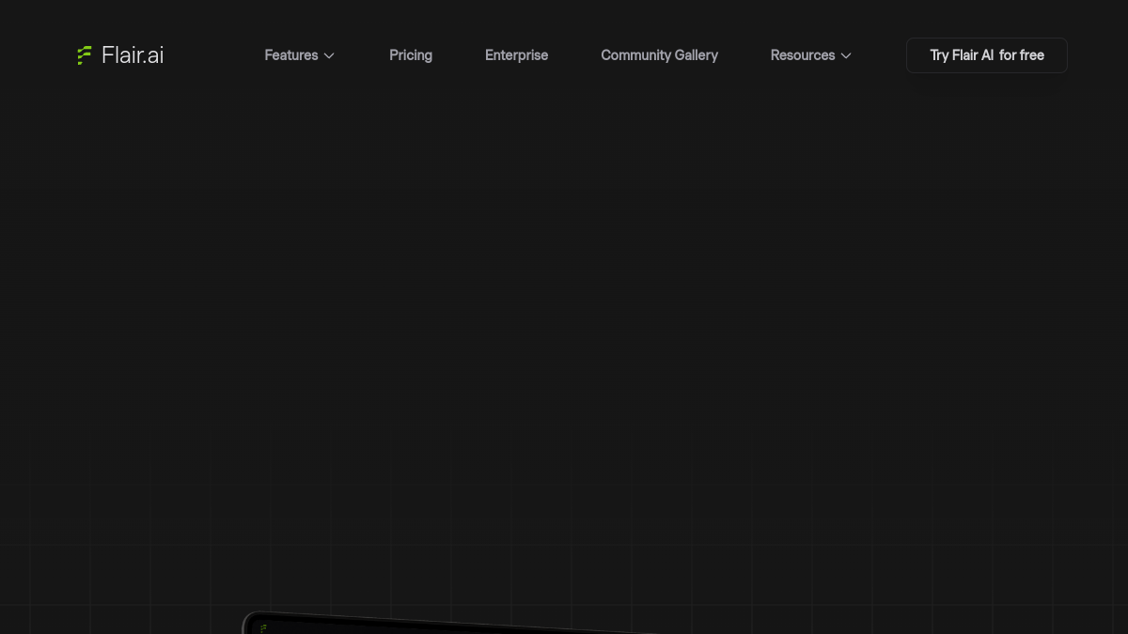Screen dimensions: 1128x634
Task: Open the Pricing page
Action: point(411,55)
